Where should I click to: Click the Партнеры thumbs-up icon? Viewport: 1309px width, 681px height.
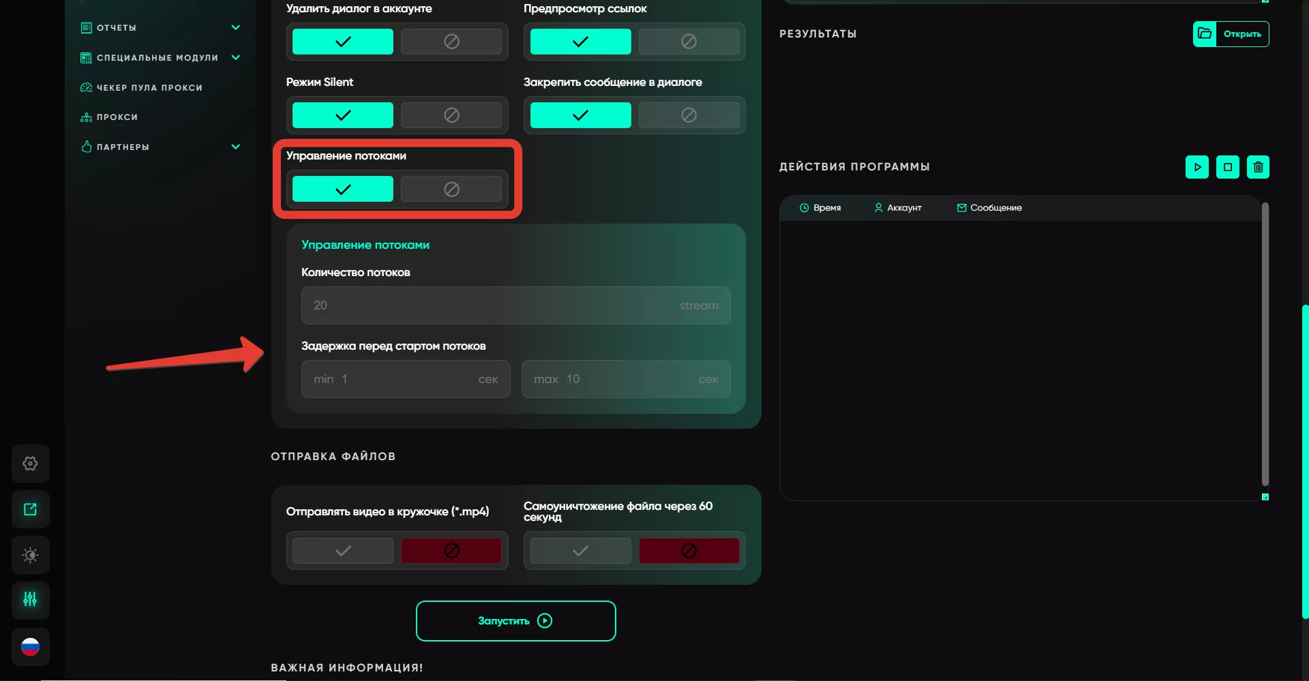tap(86, 147)
